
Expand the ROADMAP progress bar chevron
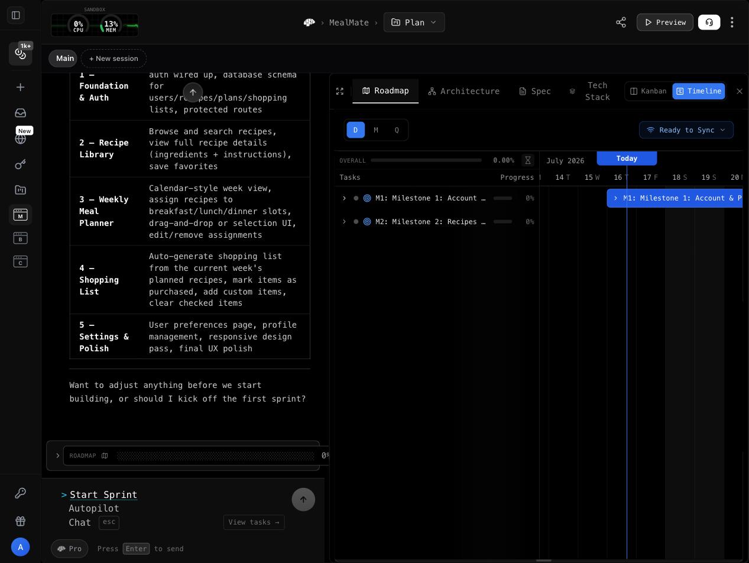pos(57,456)
